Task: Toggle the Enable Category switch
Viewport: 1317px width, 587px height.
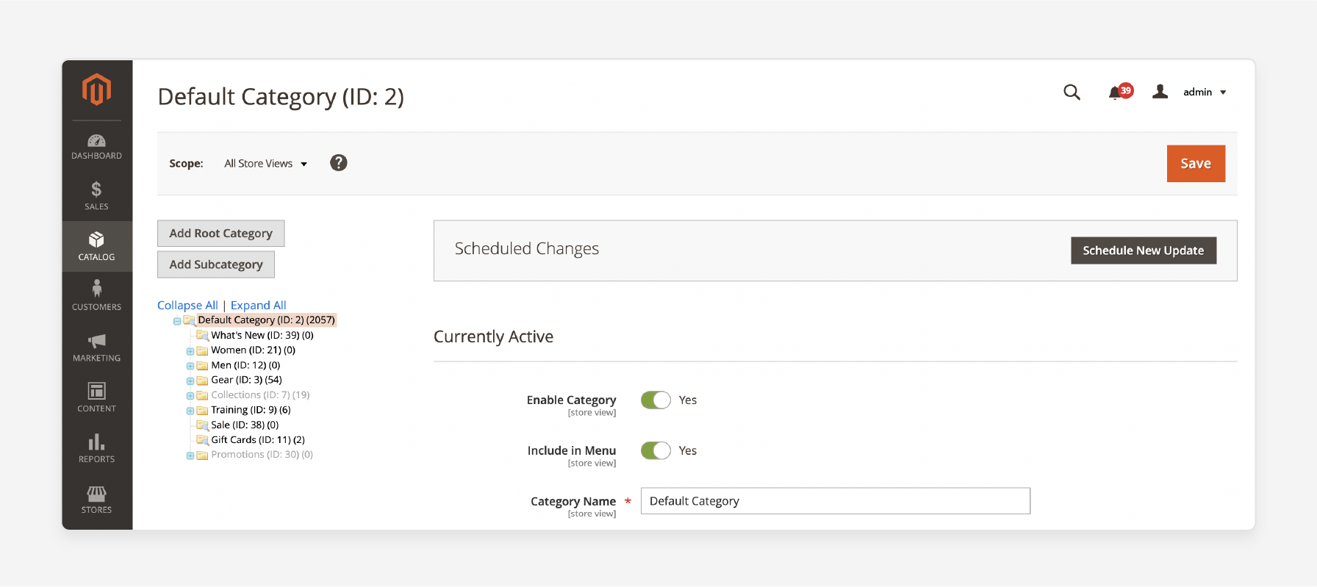Action: (656, 400)
